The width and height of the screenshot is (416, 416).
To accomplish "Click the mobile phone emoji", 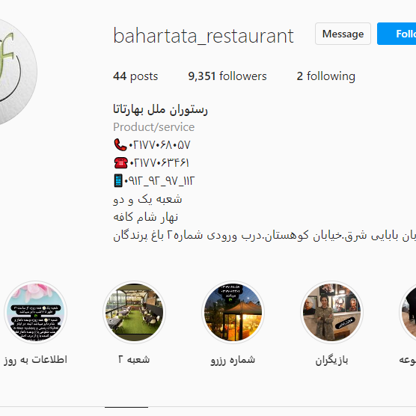I will [x=118, y=180].
